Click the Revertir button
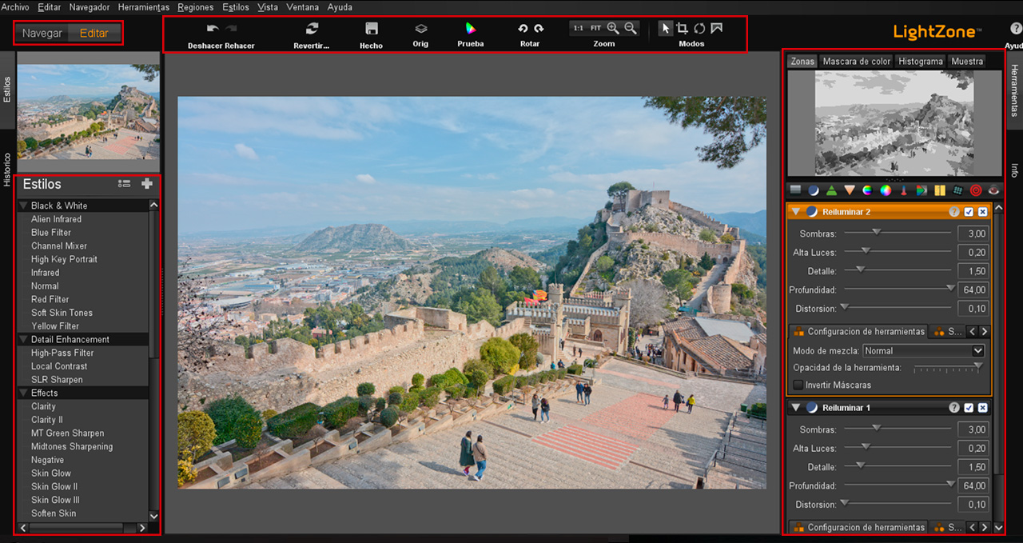1023x543 pixels. tap(311, 34)
